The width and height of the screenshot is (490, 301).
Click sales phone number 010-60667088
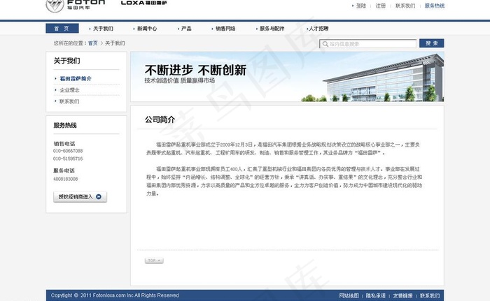[68, 151]
